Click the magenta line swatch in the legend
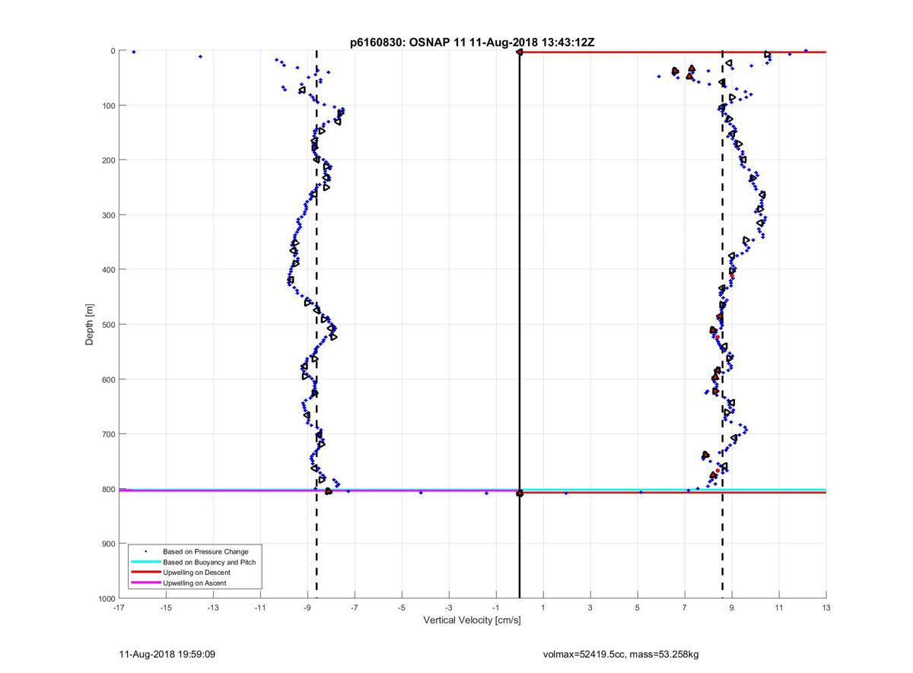The width and height of the screenshot is (913, 673). click(x=146, y=583)
